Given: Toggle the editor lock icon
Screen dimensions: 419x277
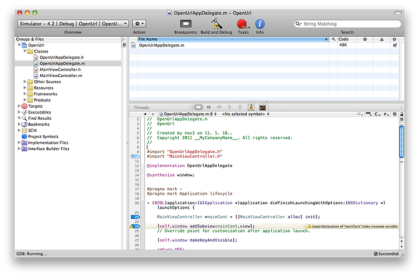Looking at the screenshot, I should click(x=402, y=114).
